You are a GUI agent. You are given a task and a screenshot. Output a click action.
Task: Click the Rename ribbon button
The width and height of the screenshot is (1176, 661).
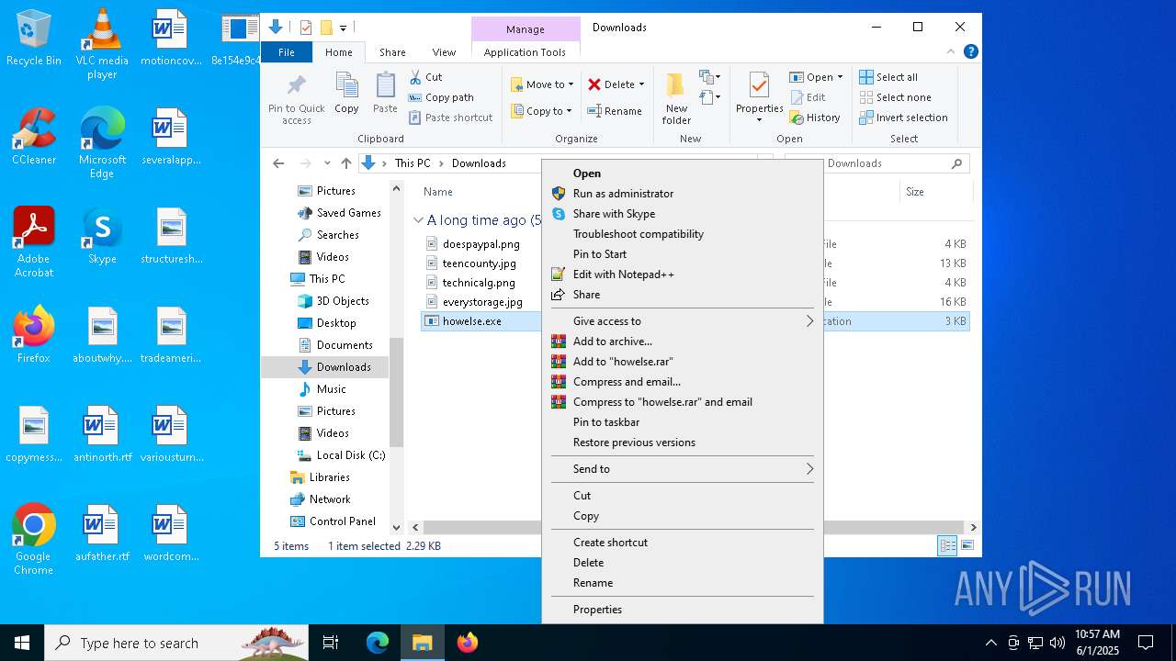tap(615, 111)
